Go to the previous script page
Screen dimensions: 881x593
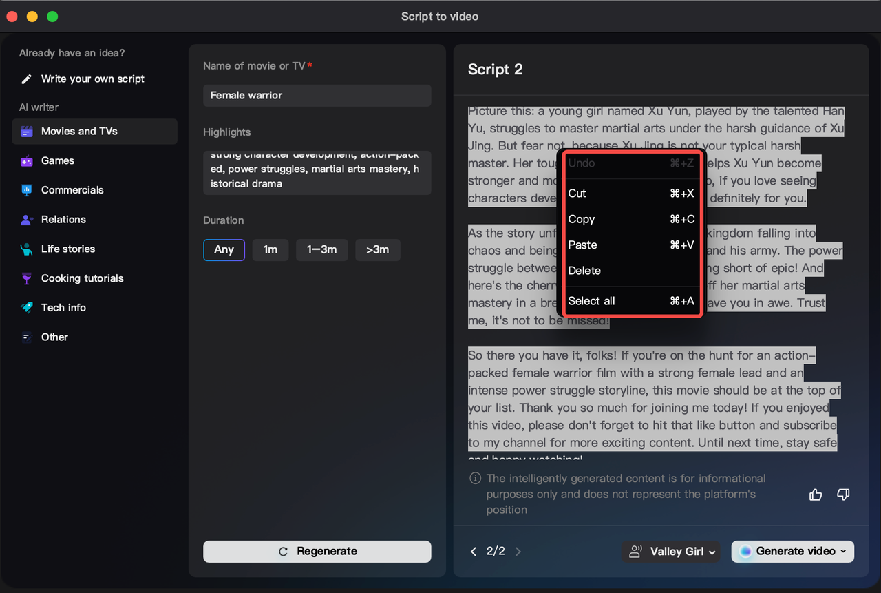pos(473,551)
